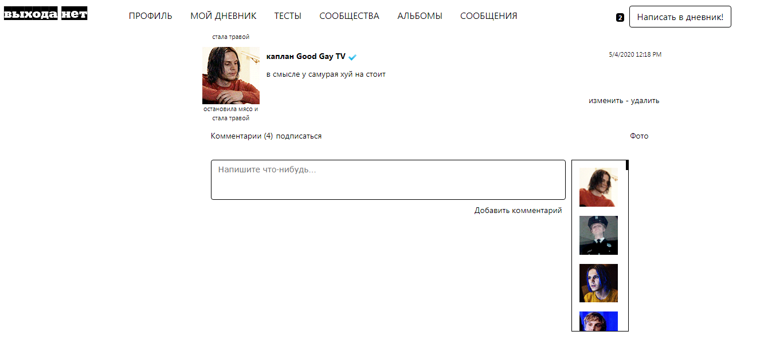Open the каплан Good Gay TV username
The image size is (760, 363).
click(305, 57)
